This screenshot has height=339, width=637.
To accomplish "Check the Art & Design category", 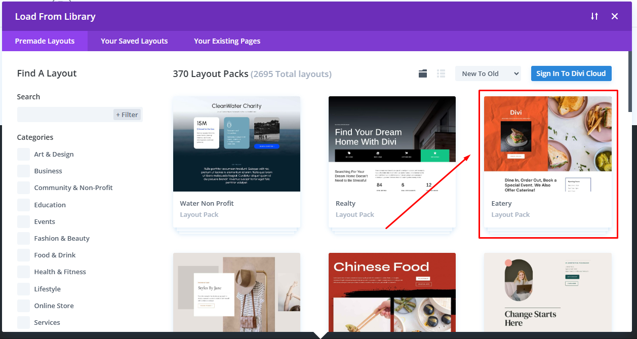I will [23, 154].
